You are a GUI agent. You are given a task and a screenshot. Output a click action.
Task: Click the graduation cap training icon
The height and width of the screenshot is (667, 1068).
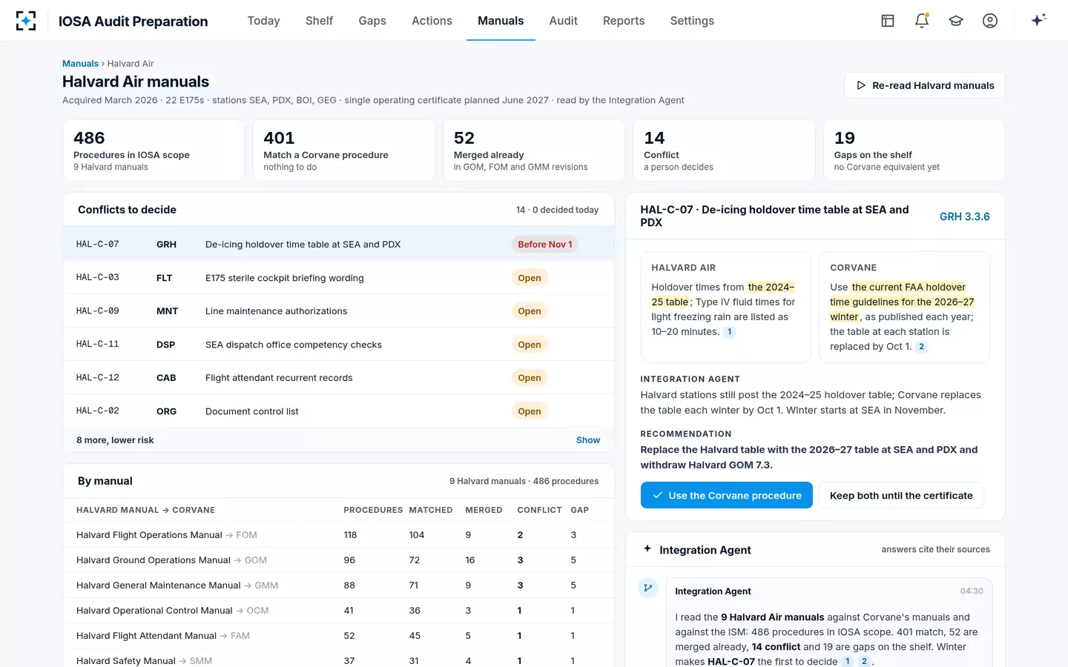(x=956, y=21)
